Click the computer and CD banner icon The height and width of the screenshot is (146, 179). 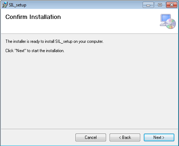(168, 21)
